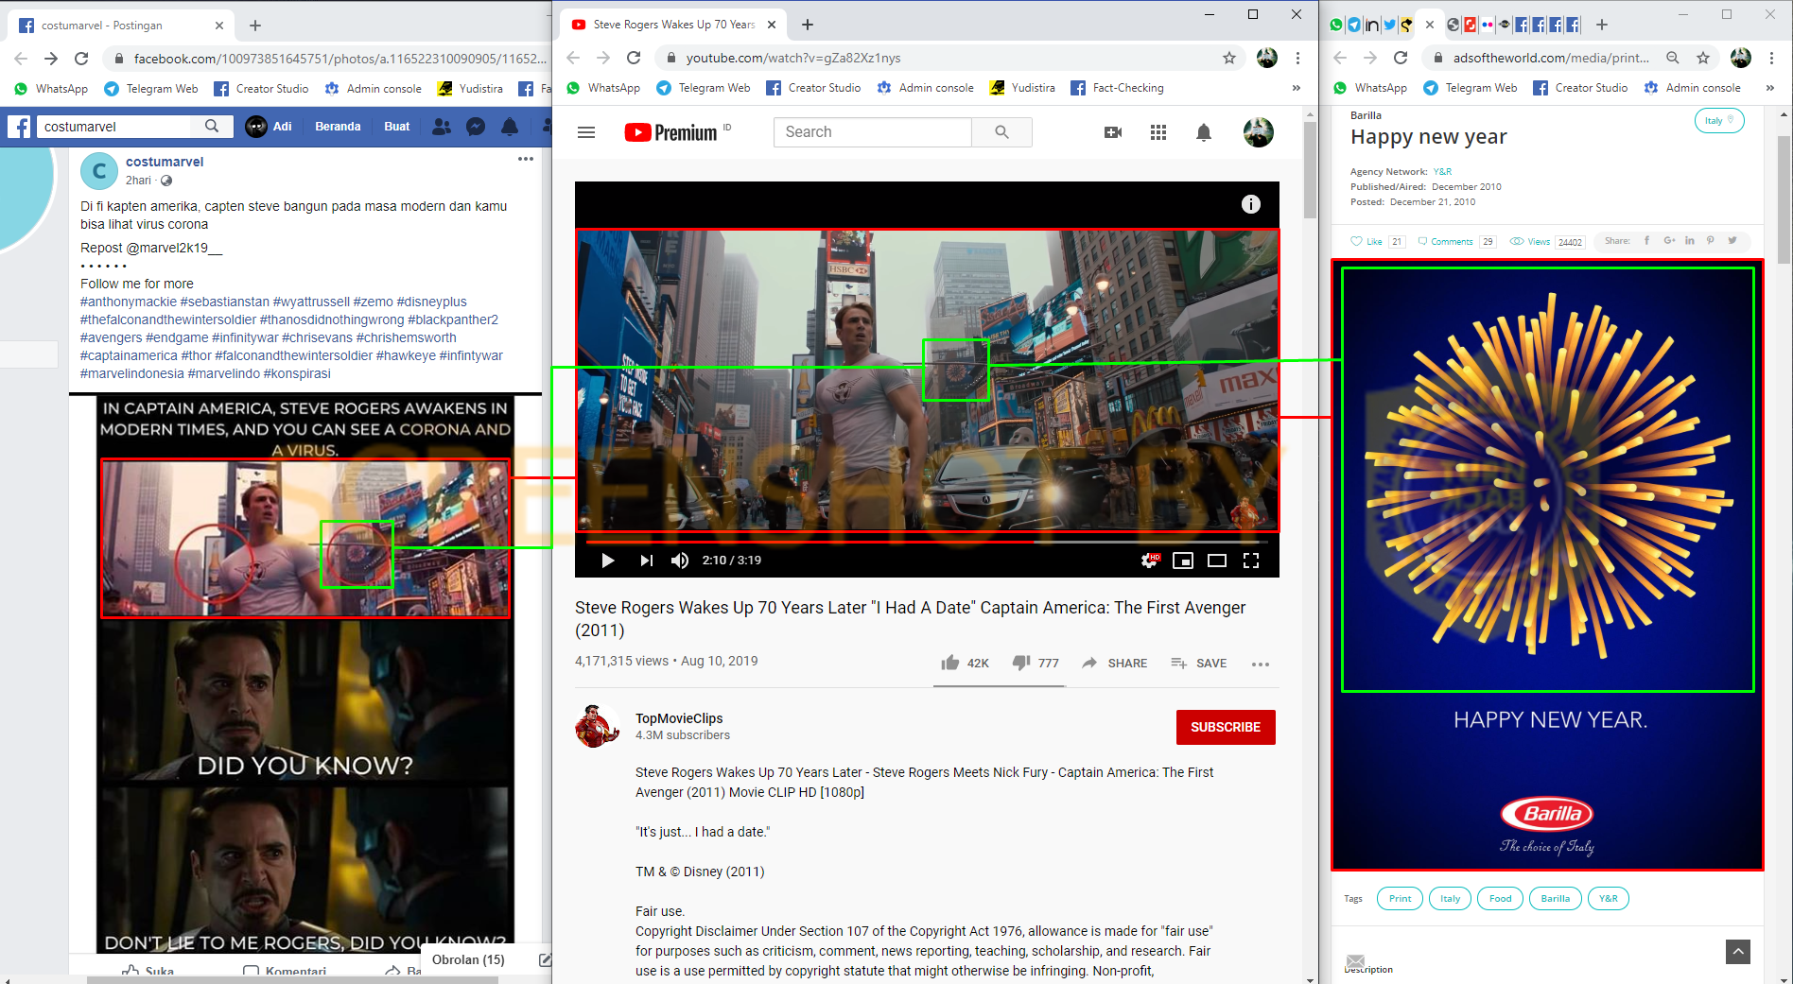The height and width of the screenshot is (984, 1793).
Task: Open Chrome menu in YouTube window
Action: (x=1297, y=58)
